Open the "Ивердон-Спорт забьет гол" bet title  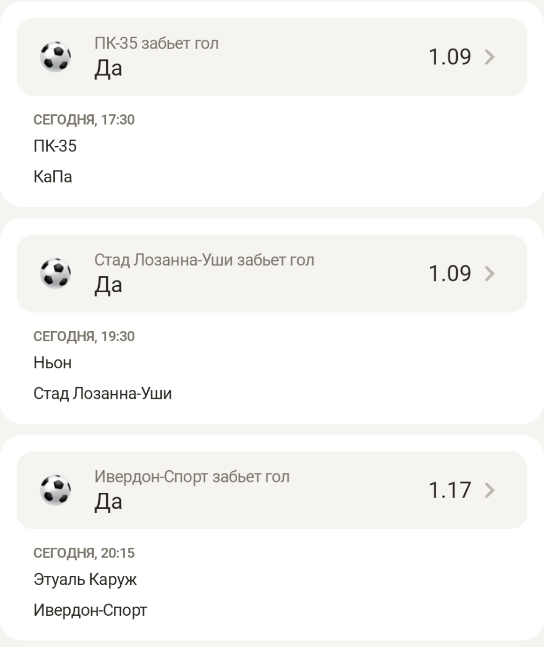point(192,477)
